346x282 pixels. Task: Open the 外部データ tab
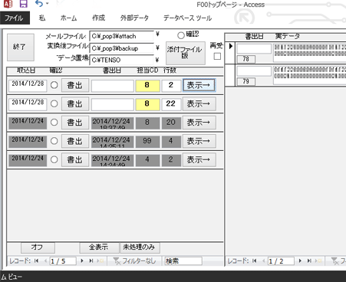134,18
